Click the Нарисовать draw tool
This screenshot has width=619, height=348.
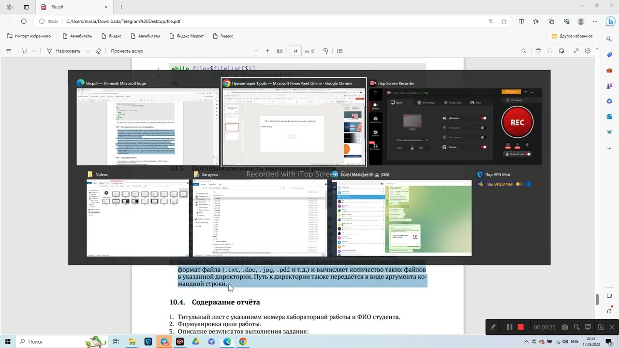63,51
